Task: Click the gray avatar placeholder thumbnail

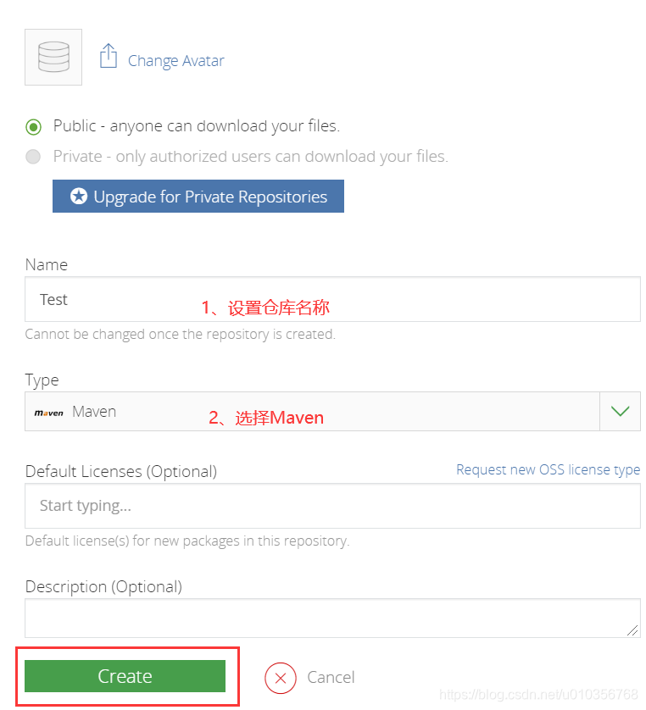Action: (53, 56)
